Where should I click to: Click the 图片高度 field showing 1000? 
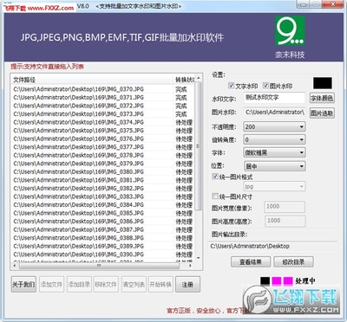click(x=285, y=221)
